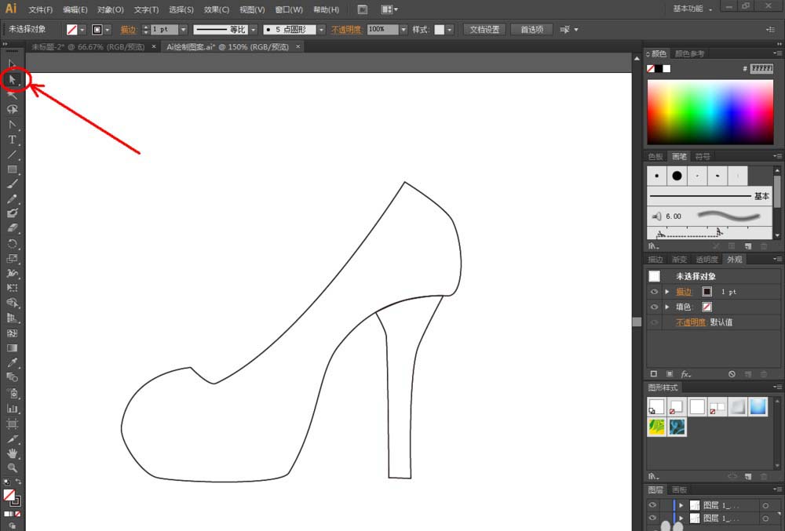This screenshot has width=785, height=531.
Task: Expand the 描边 row in Appearance panel
Action: click(x=667, y=292)
